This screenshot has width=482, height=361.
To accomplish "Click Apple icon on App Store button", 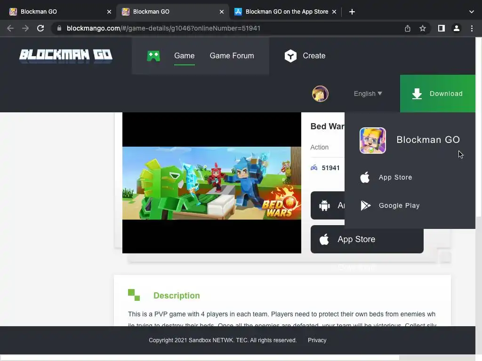I will (x=324, y=239).
